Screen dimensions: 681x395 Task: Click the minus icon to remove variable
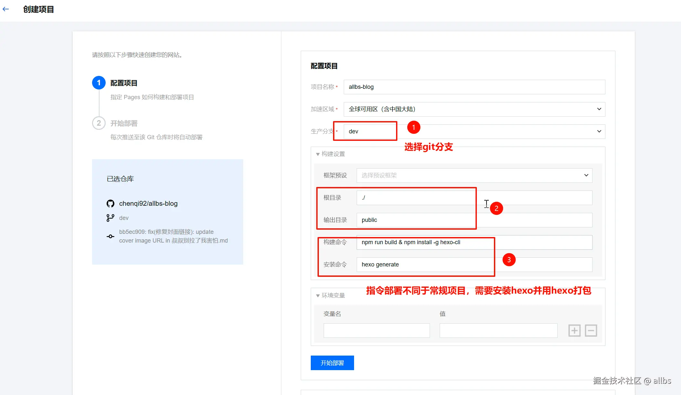click(591, 330)
